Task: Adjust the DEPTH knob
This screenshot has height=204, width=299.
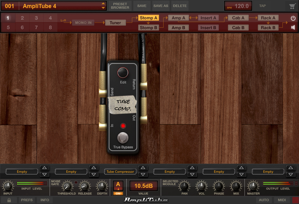Action: (102, 186)
